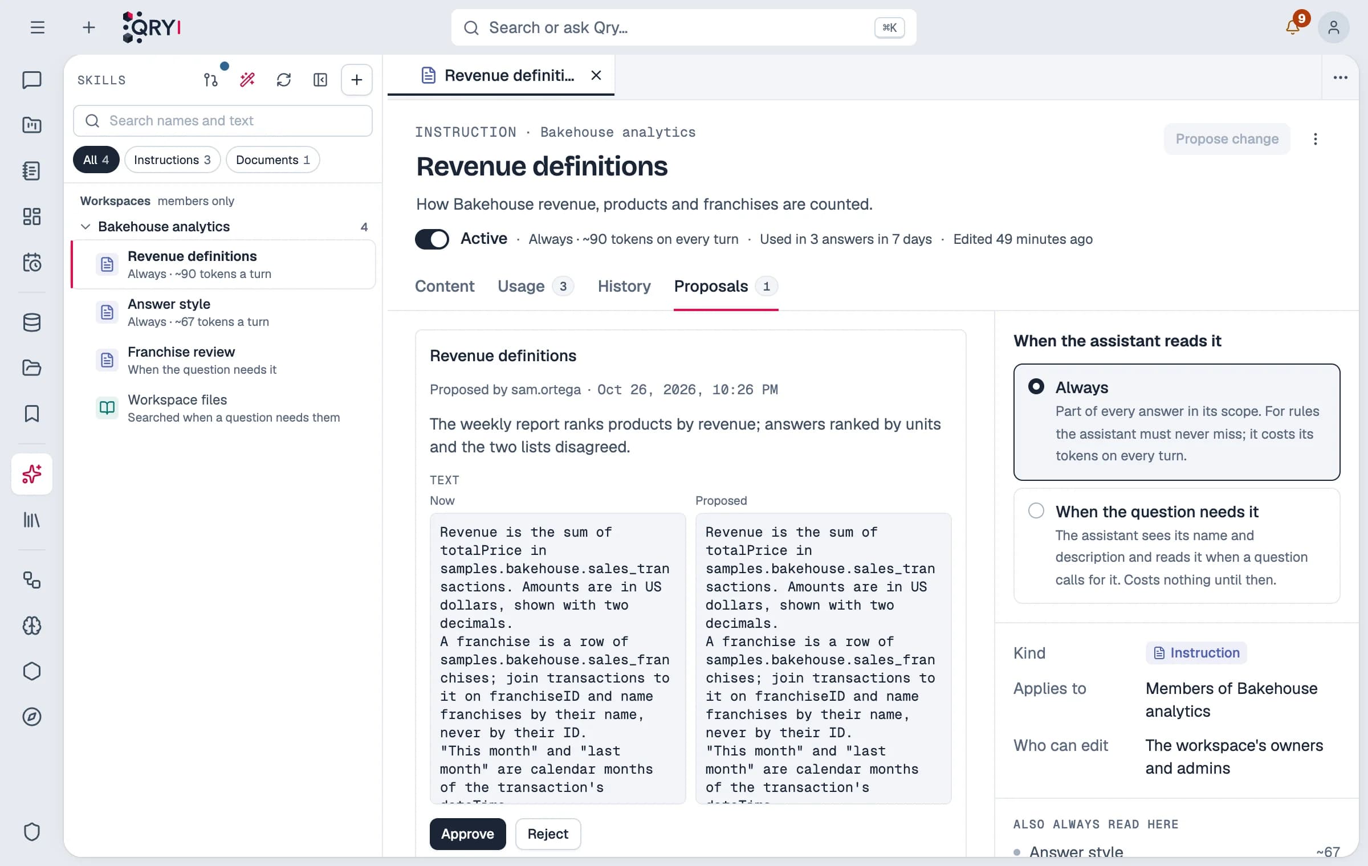Open the hamburger menu icon
Image resolution: width=1368 pixels, height=866 pixels.
[38, 27]
